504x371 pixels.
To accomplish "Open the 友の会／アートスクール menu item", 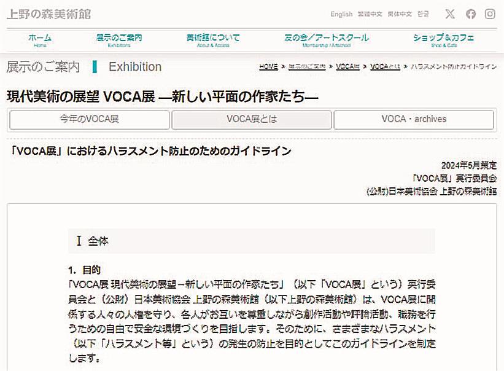I will [x=328, y=39].
